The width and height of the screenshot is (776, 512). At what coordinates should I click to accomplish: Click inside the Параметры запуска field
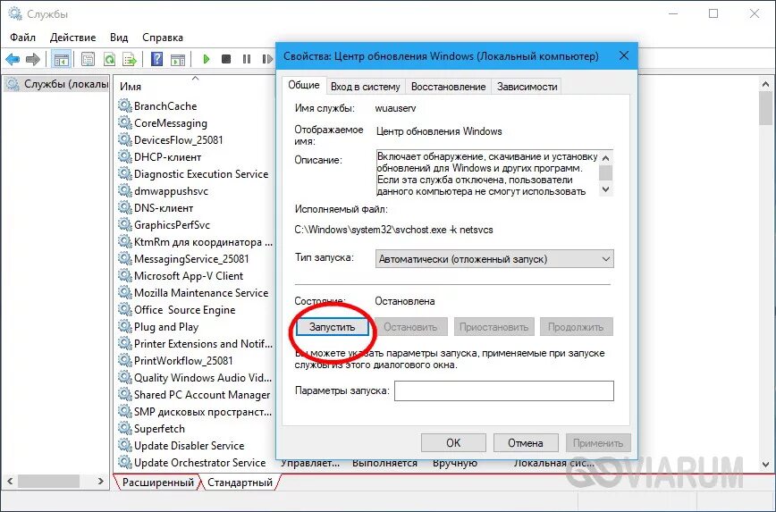coord(504,390)
